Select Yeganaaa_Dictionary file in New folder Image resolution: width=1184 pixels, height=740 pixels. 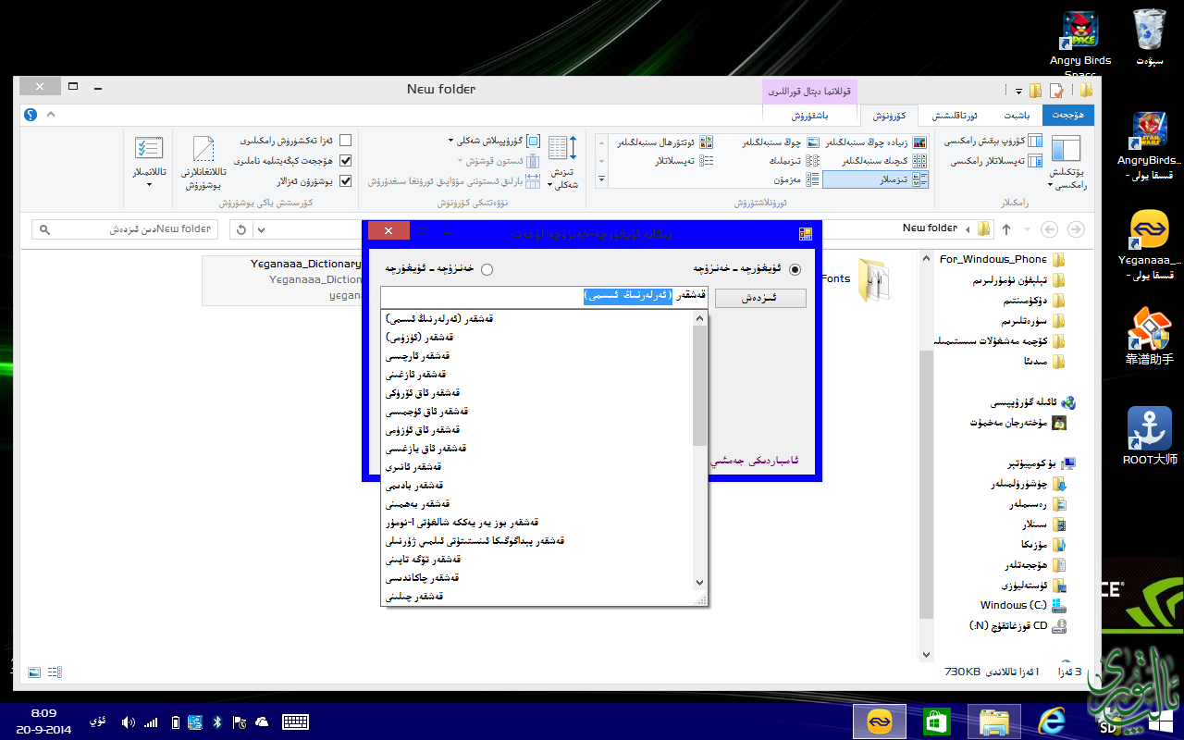281,279
